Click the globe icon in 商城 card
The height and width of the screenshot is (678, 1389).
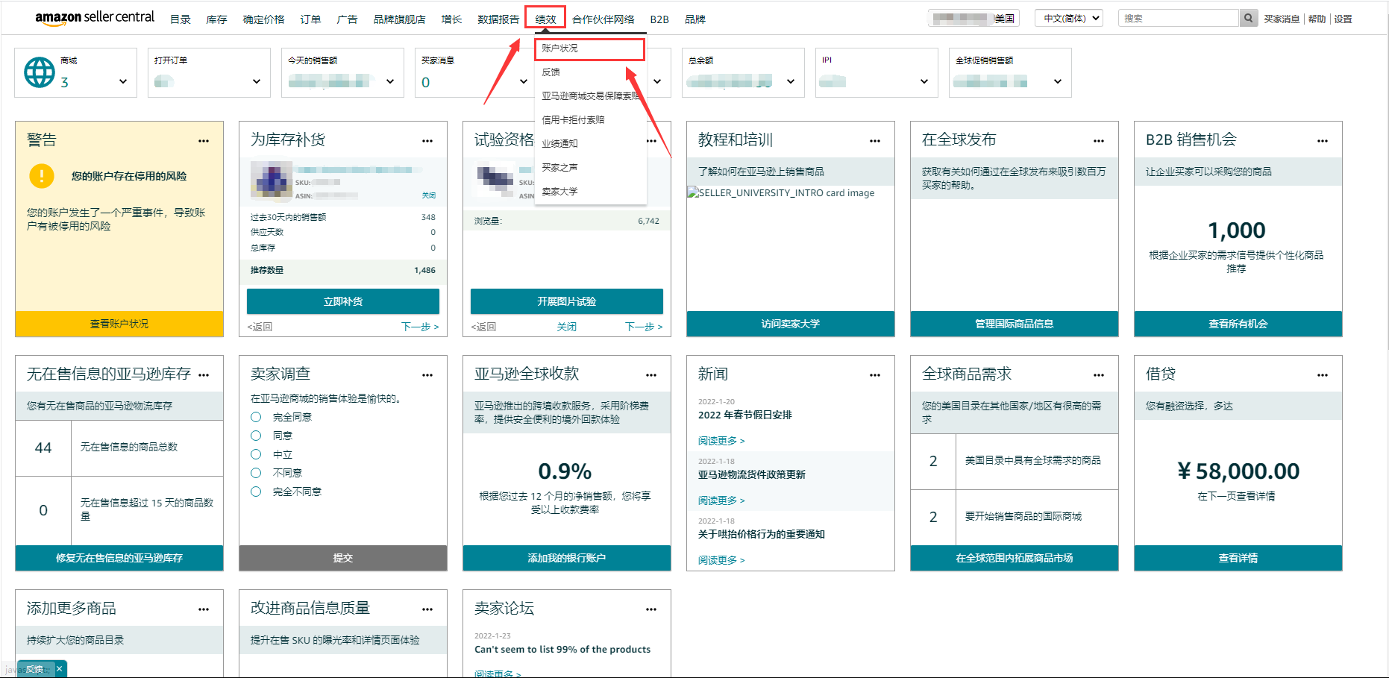coord(40,72)
